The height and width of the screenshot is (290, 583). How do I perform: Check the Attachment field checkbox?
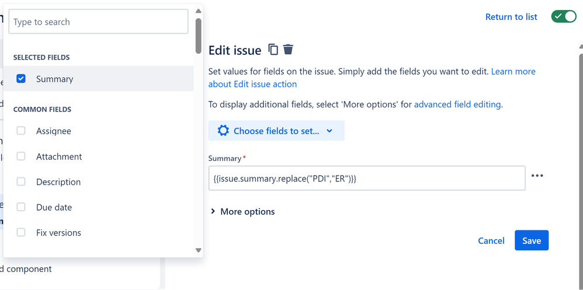tap(21, 156)
